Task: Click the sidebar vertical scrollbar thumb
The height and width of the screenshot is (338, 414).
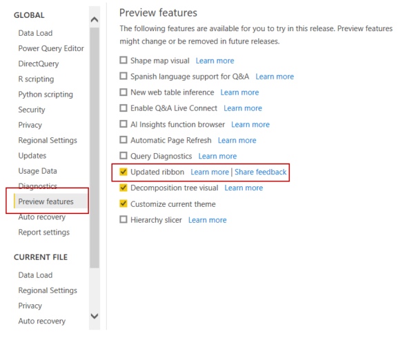Action: click(95, 148)
